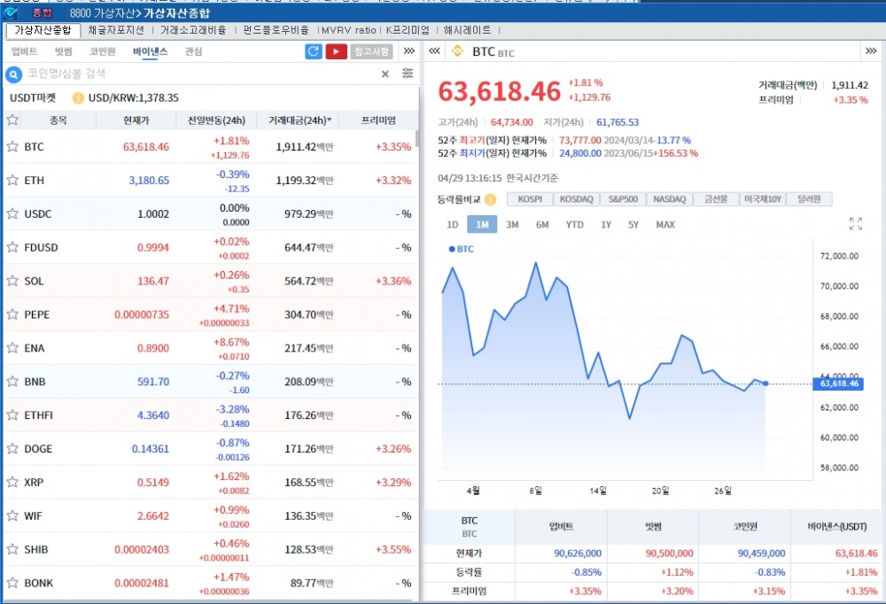Click the coin search magnifier icon
Image resolution: width=886 pixels, height=604 pixels.
[x=12, y=74]
